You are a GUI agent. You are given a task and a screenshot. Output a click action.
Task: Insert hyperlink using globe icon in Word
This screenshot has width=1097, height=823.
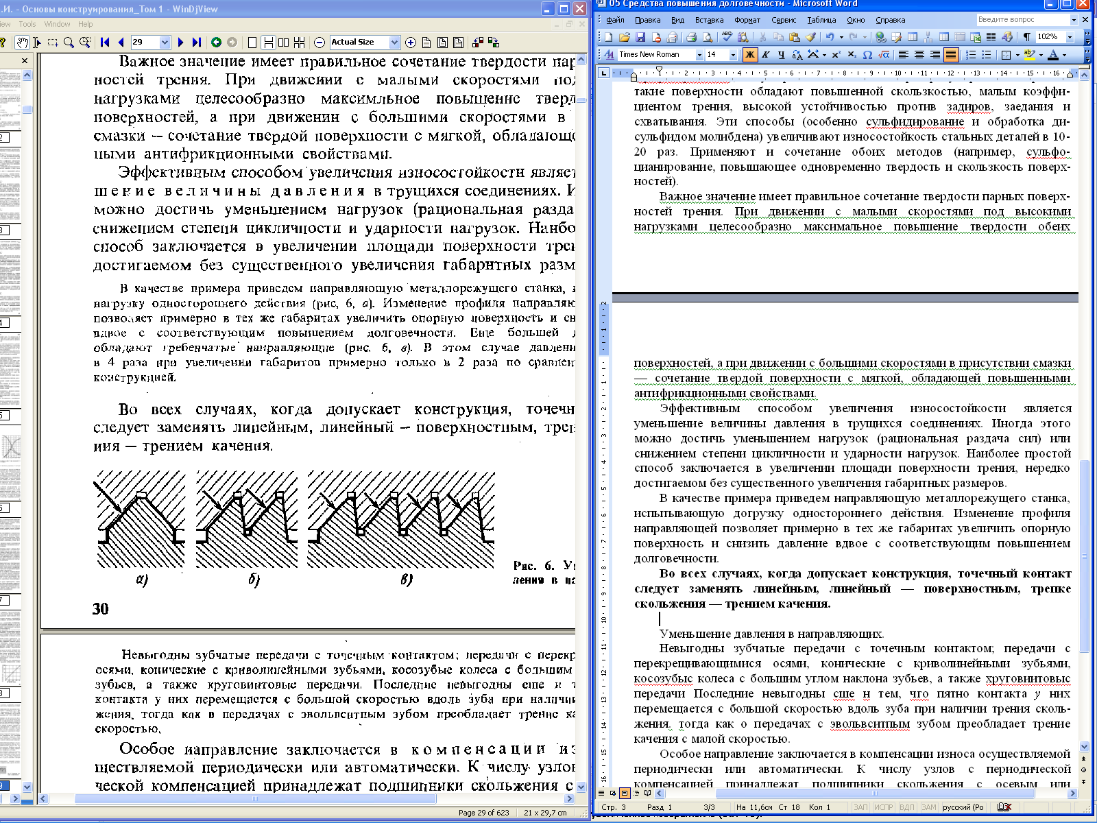[880, 37]
